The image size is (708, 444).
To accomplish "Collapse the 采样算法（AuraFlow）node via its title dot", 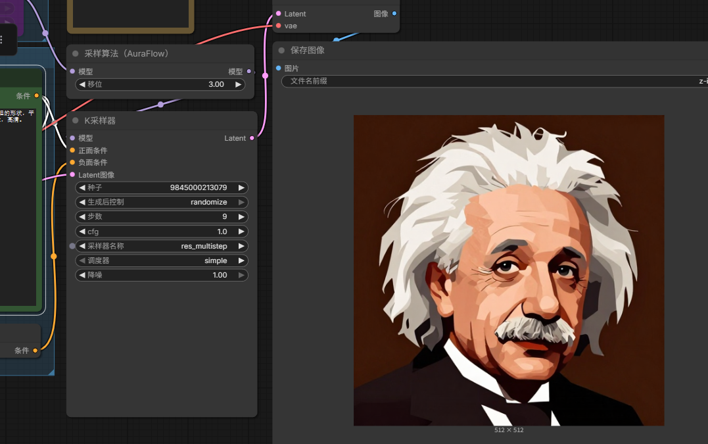I will (76, 54).
